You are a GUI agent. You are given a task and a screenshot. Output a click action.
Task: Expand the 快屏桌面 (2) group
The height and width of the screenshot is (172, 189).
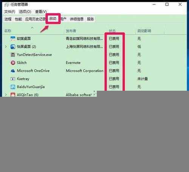coord(6,46)
